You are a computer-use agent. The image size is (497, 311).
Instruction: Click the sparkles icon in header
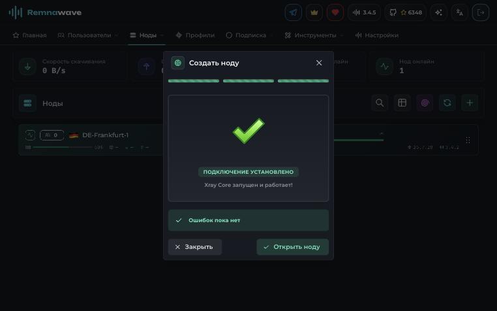point(439,12)
